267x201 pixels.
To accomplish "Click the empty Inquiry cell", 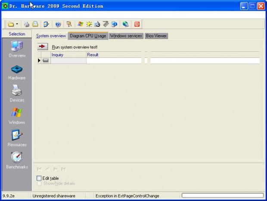I will [68, 61].
